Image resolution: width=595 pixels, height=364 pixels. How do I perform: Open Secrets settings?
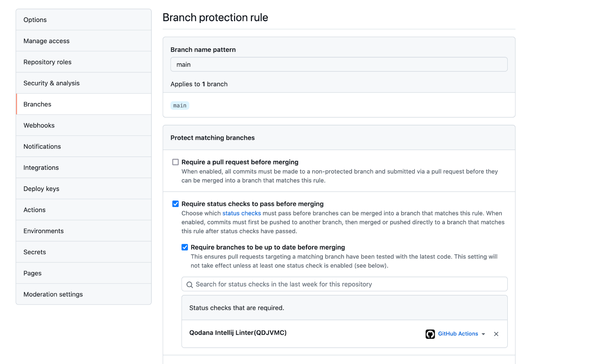point(83,252)
